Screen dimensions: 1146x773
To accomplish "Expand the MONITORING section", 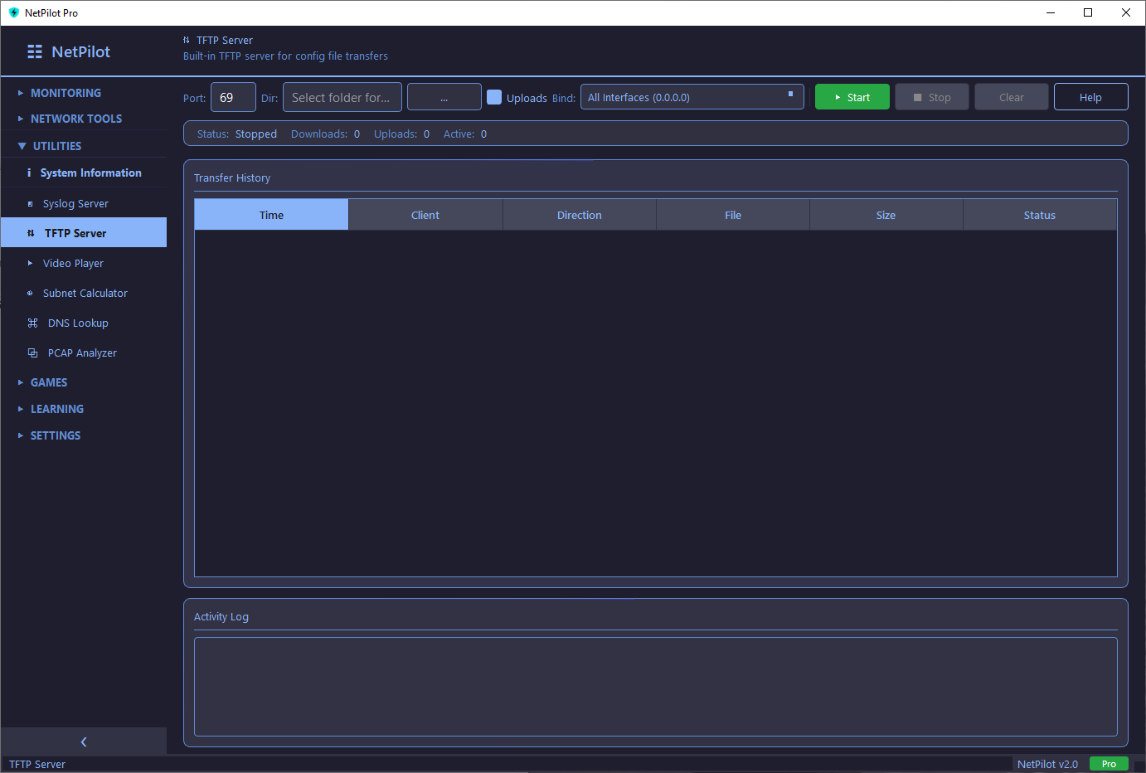I will coord(66,93).
